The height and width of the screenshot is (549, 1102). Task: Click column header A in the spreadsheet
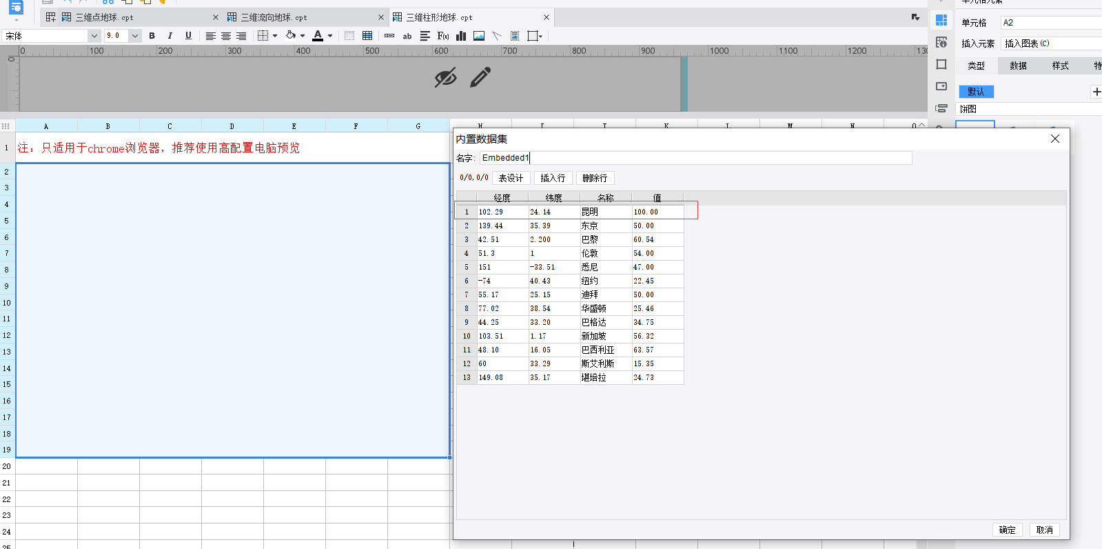click(x=46, y=126)
